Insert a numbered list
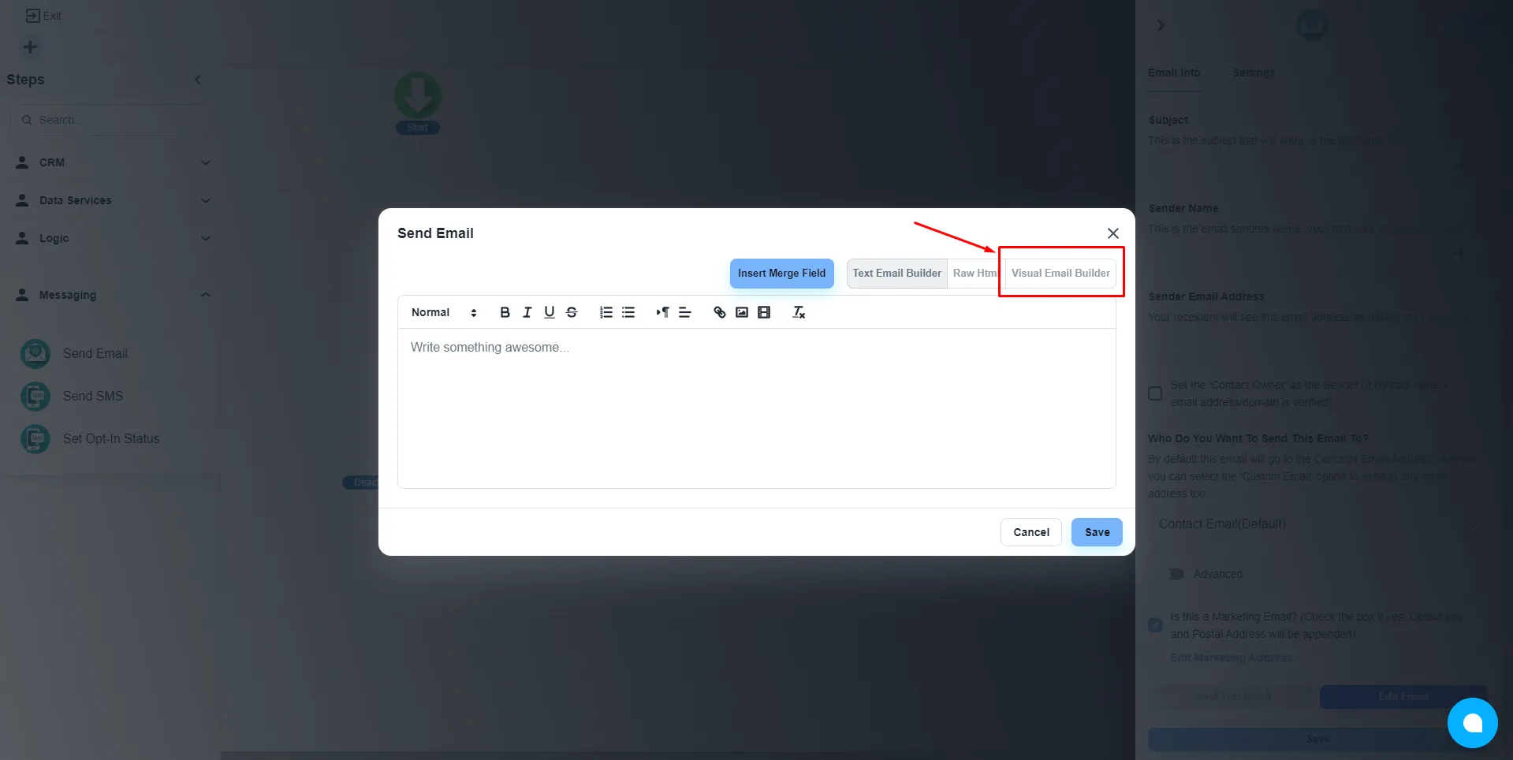This screenshot has width=1513, height=760. pos(606,312)
